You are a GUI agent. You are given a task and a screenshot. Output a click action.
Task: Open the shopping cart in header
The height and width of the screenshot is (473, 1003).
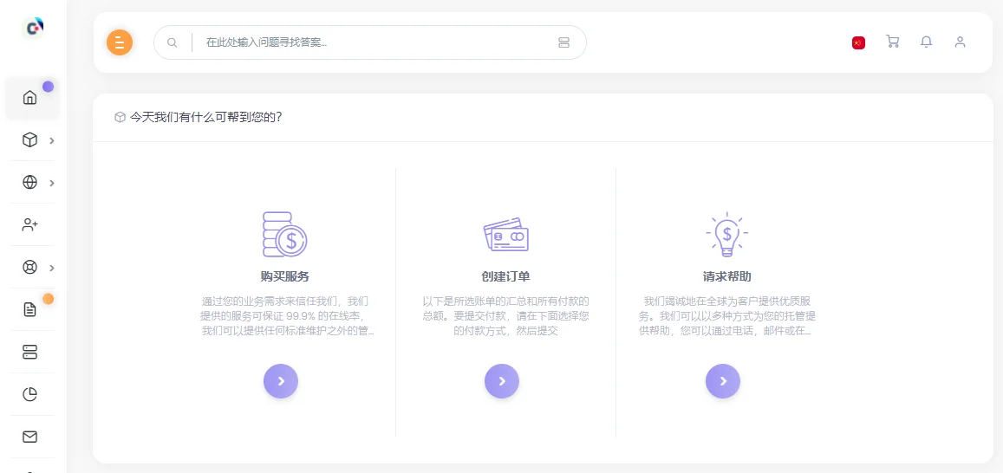click(892, 42)
